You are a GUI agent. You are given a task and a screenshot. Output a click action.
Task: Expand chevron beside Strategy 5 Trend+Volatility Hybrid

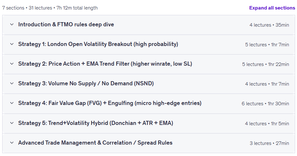tap(12, 123)
